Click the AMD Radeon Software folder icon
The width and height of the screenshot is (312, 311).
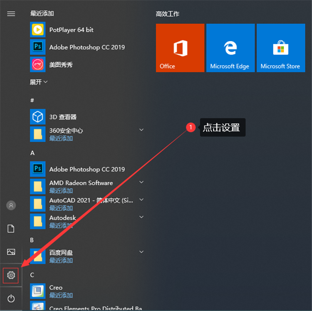pos(37,187)
